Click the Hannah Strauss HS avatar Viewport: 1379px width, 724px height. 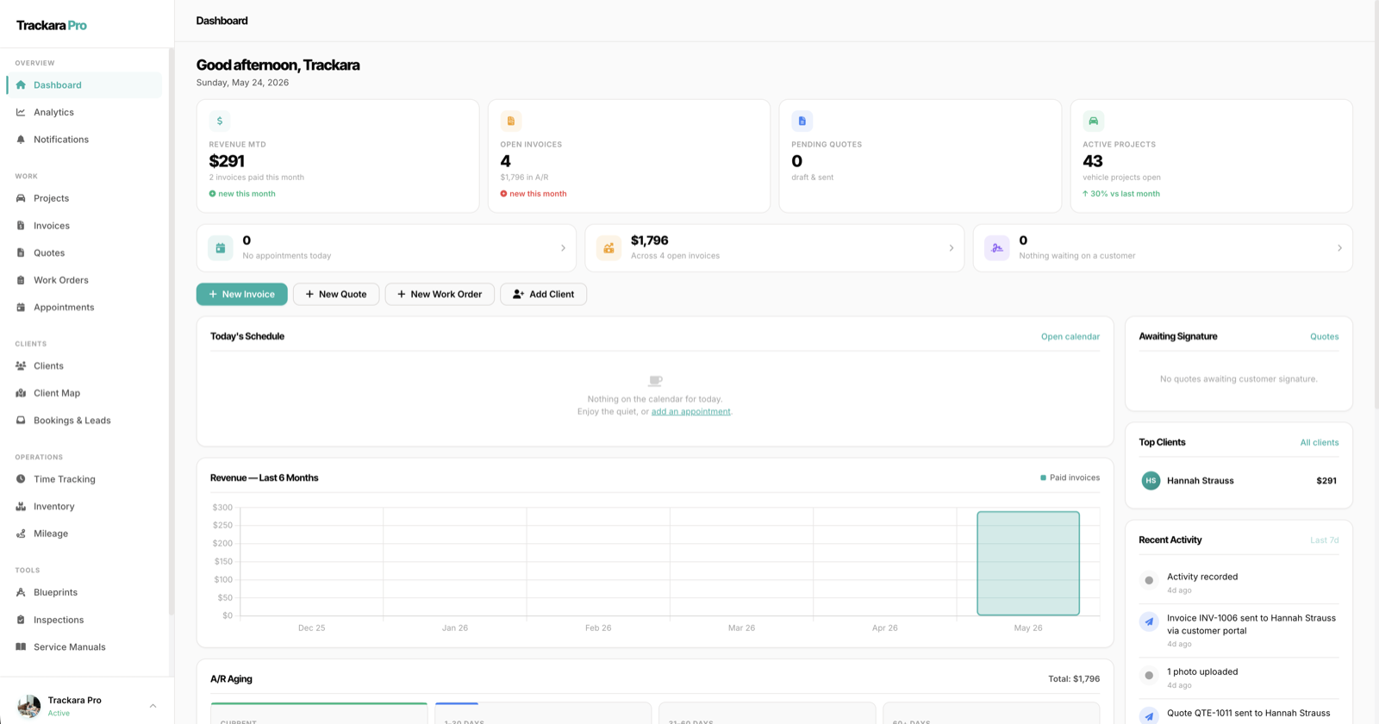pos(1151,481)
